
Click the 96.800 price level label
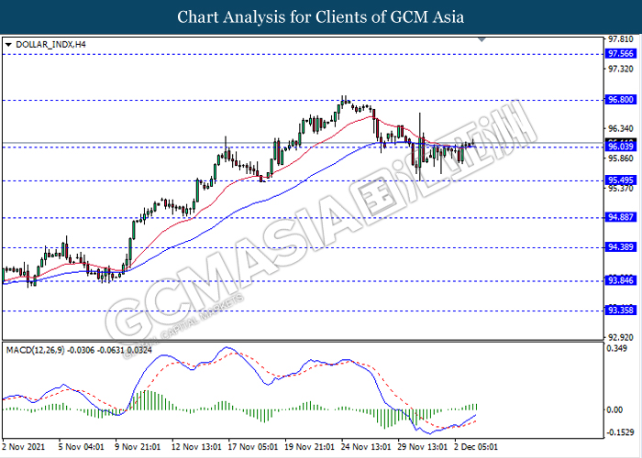pos(621,100)
